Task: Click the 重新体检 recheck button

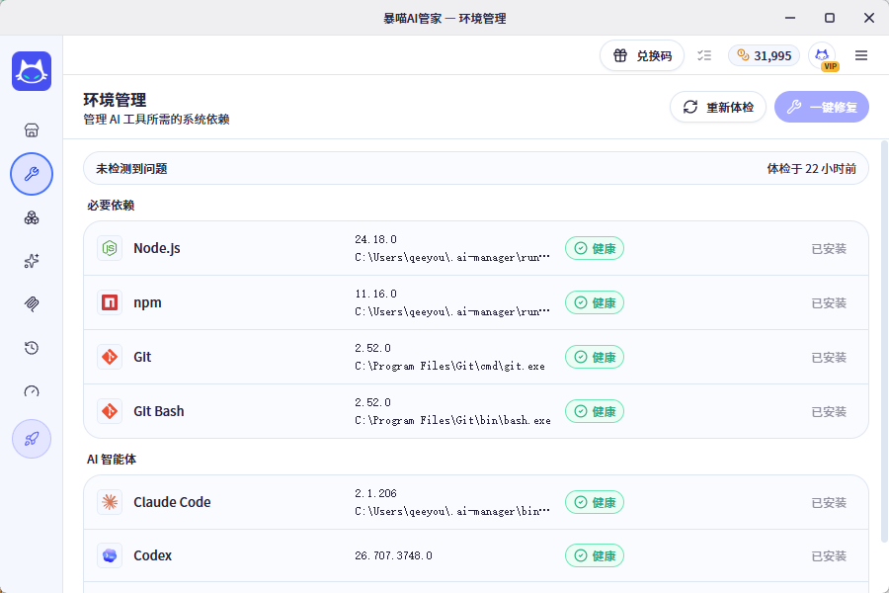Action: 718,107
